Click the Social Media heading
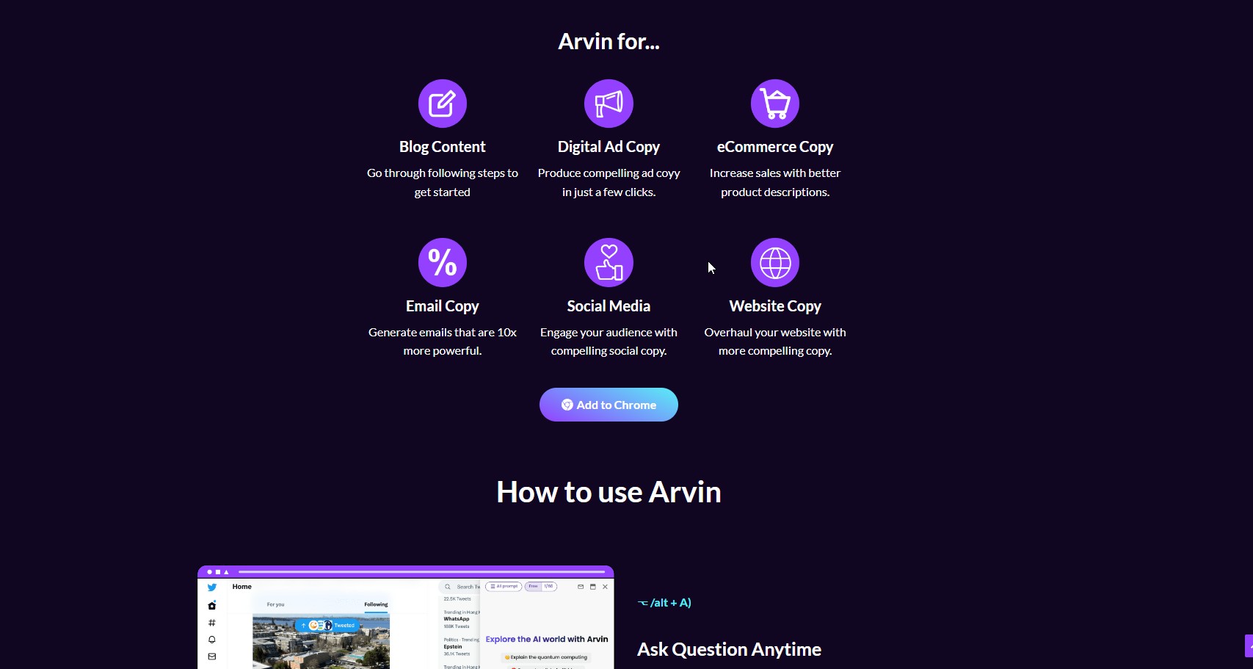Screen dimensions: 1253x669 pos(609,306)
